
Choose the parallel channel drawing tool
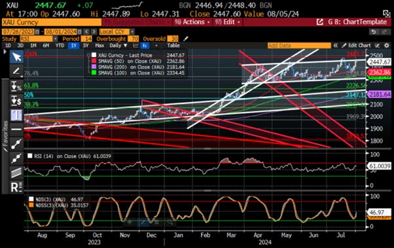pos(16,173)
